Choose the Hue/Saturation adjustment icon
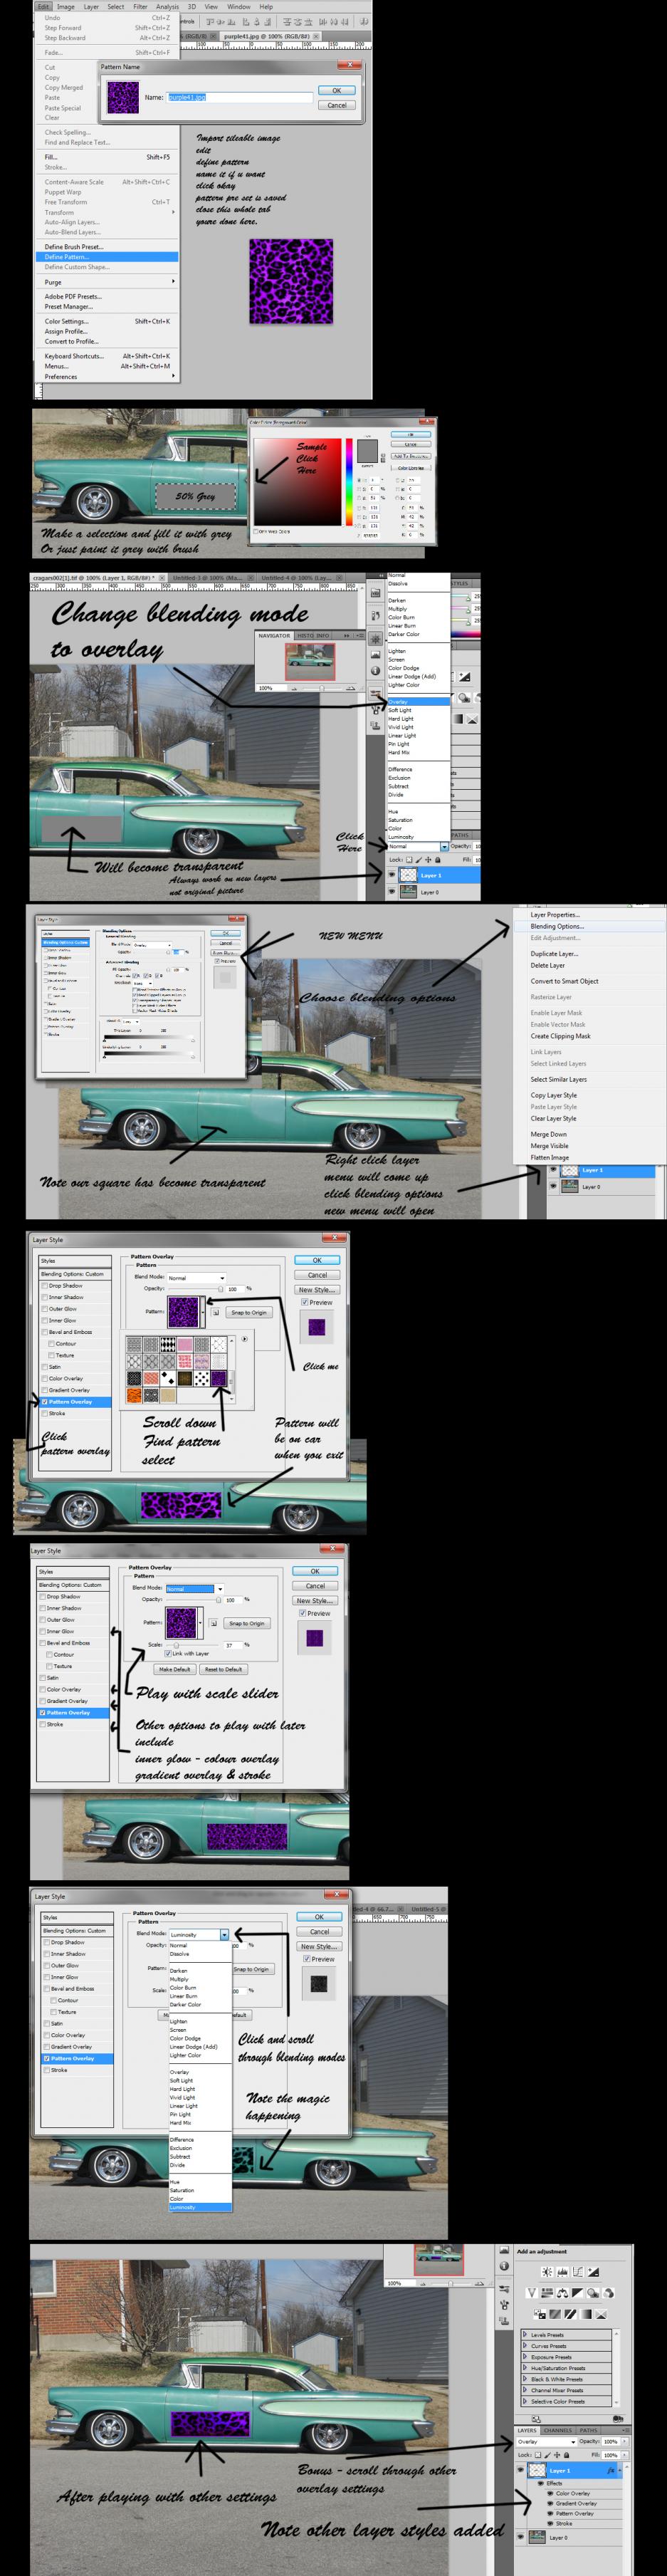 547,2293
